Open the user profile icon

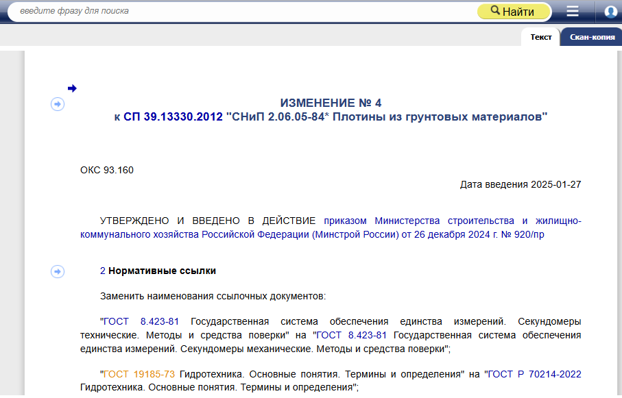coord(610,12)
